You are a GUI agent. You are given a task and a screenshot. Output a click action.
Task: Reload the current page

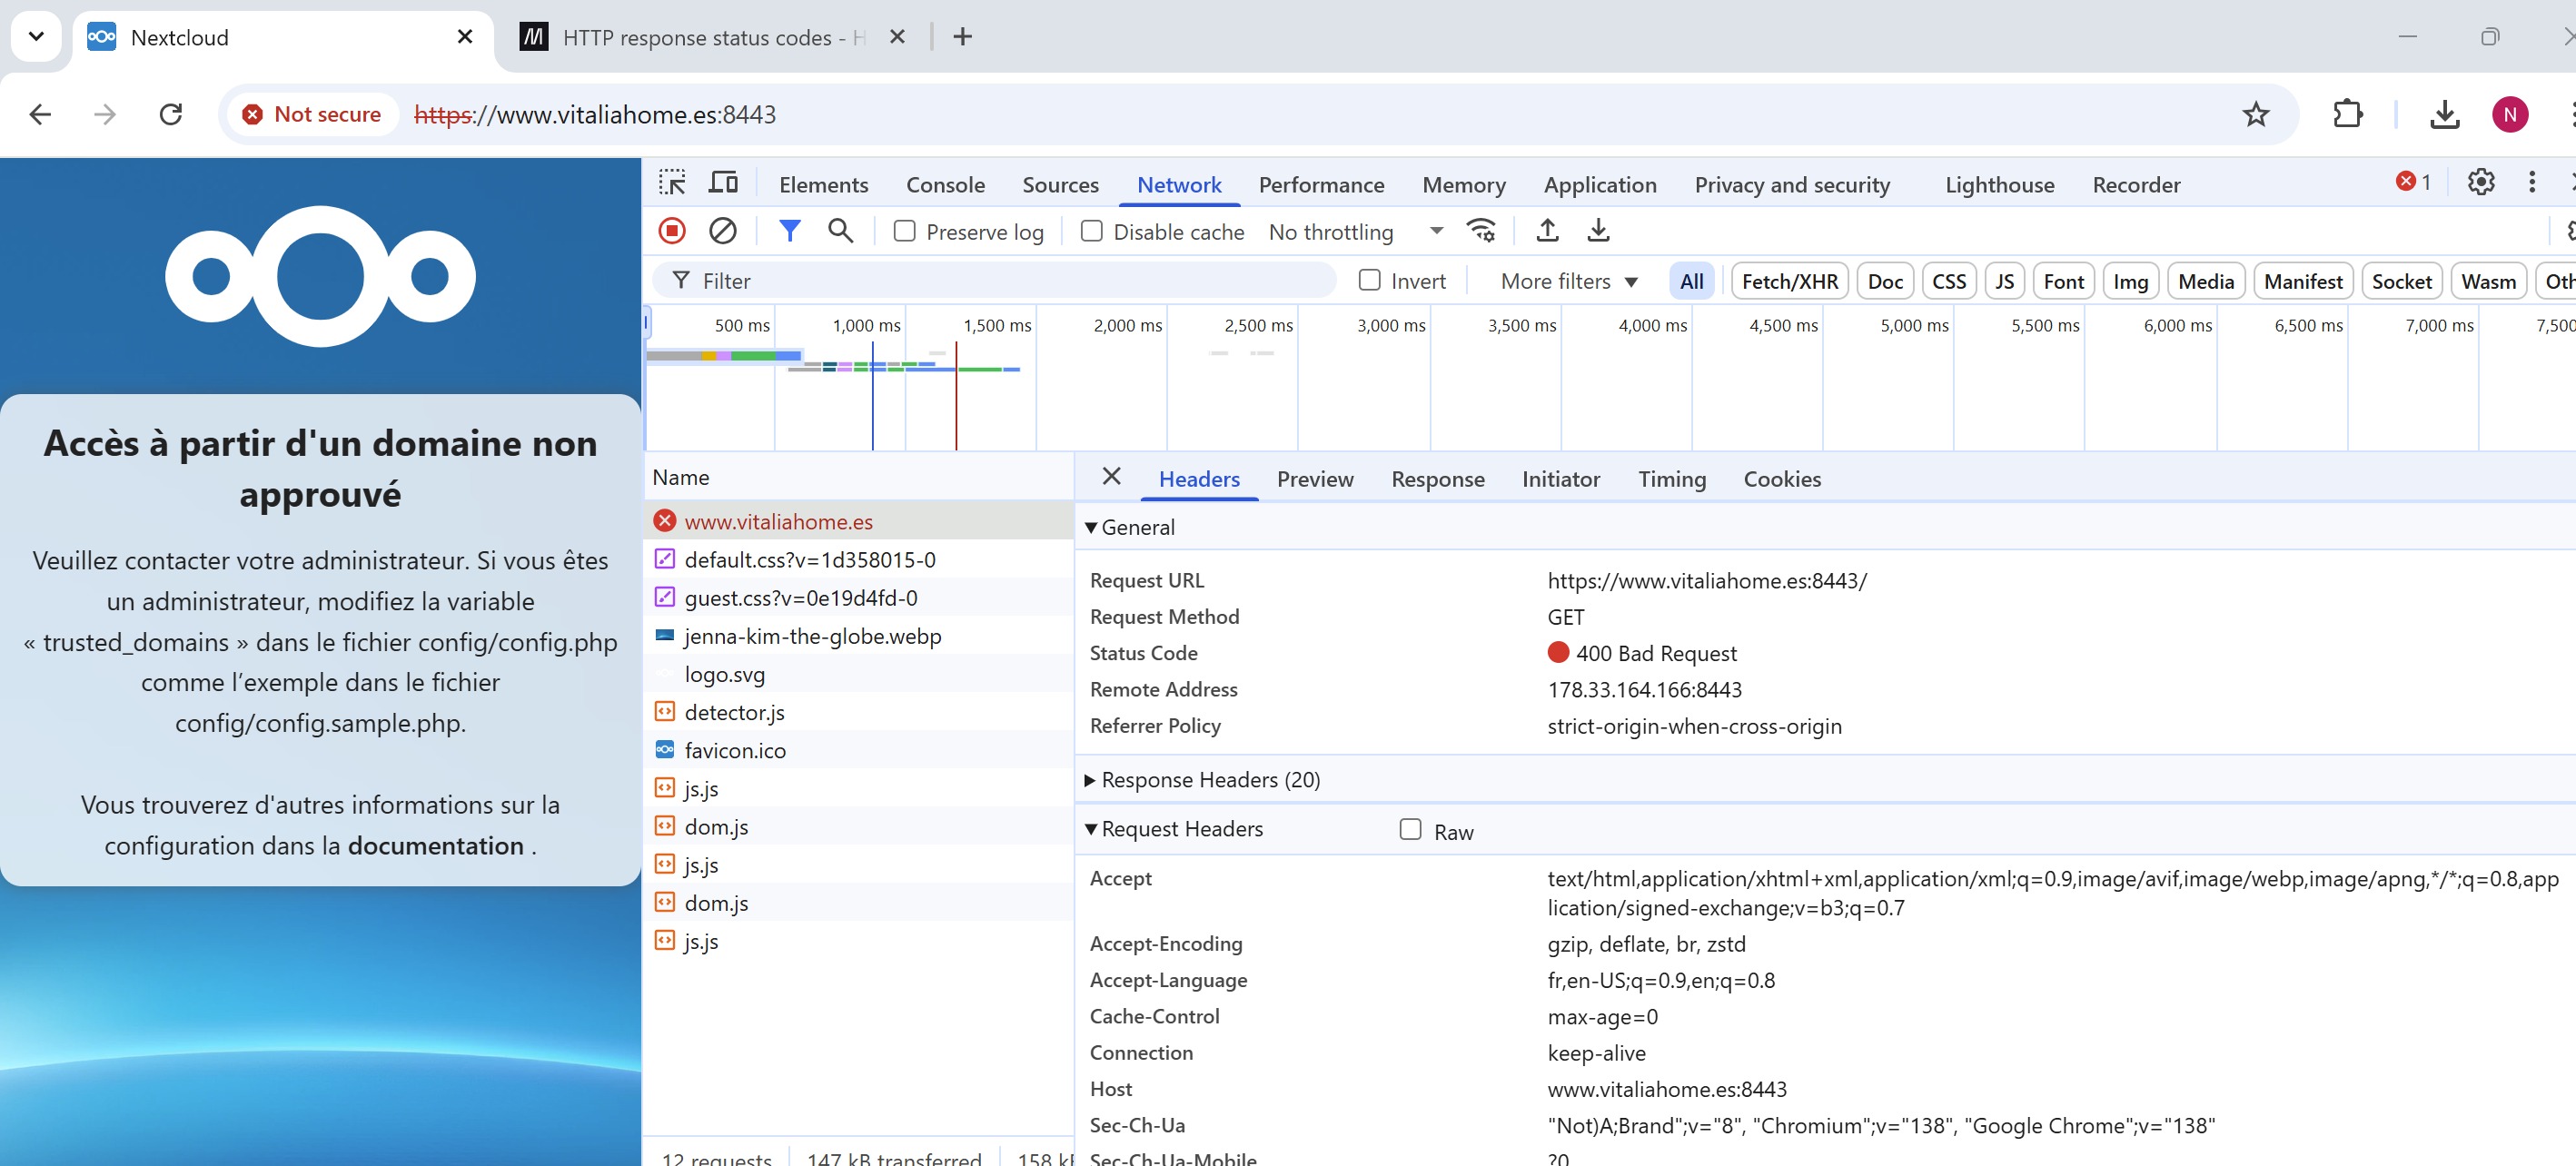(171, 114)
